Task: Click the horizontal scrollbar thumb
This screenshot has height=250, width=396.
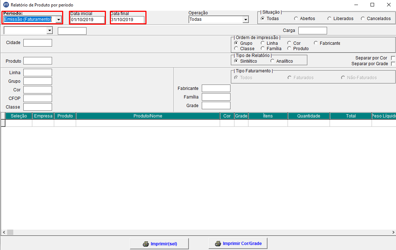Action: coord(10,232)
